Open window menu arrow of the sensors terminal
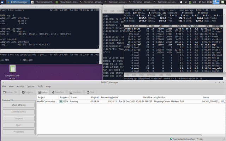Screen dimensions: 226x141 pyautogui.click(x=3, y=7)
